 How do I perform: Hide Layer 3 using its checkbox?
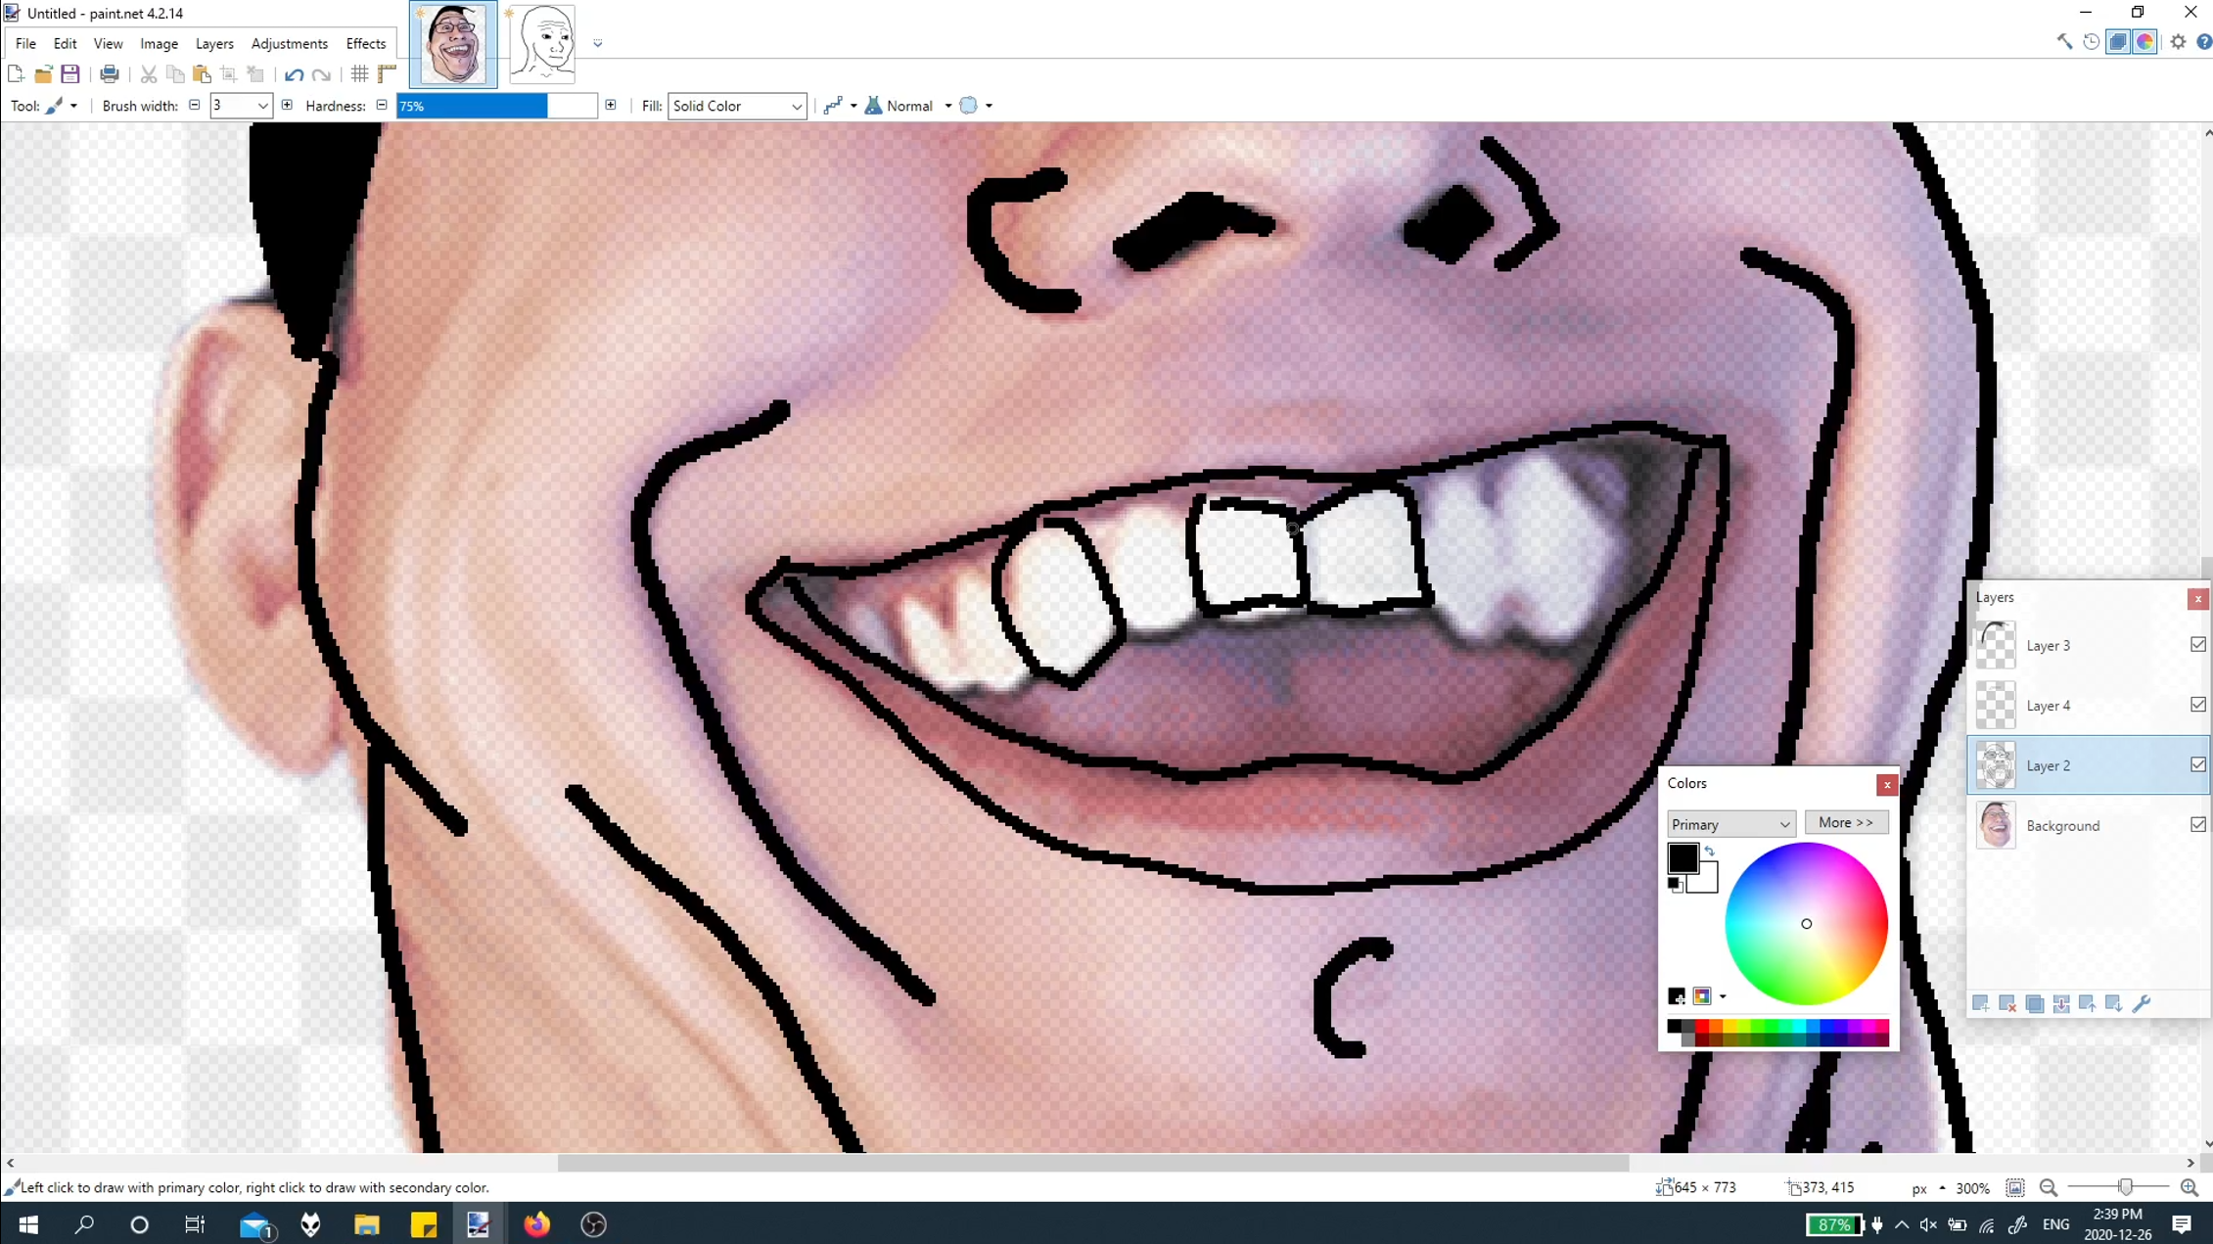(2197, 645)
